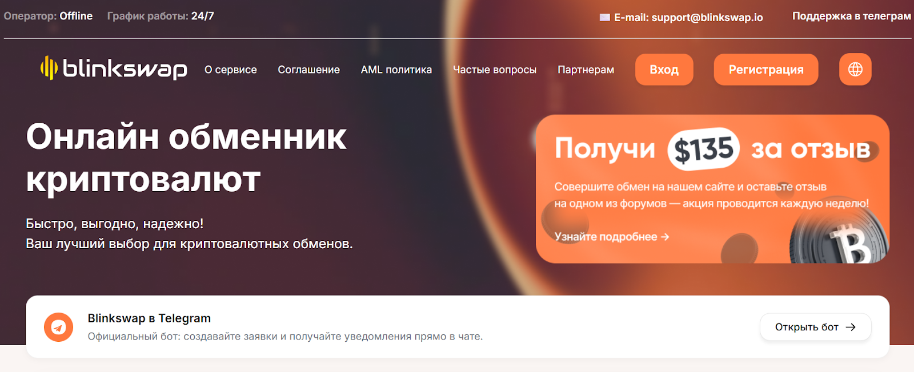Follow the Узнайте подробнее link
Viewport: 914px width, 372px height.
(611, 237)
